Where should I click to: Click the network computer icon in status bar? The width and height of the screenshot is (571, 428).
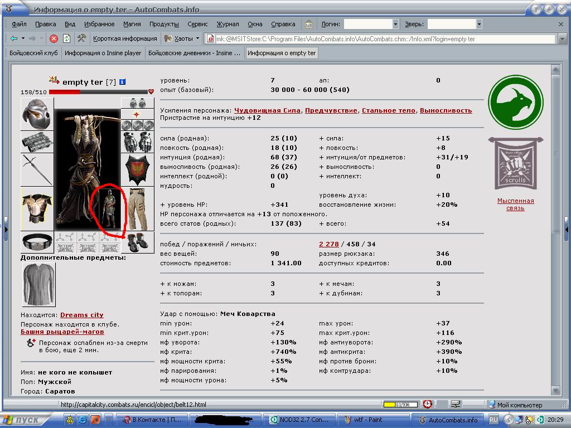point(455,404)
